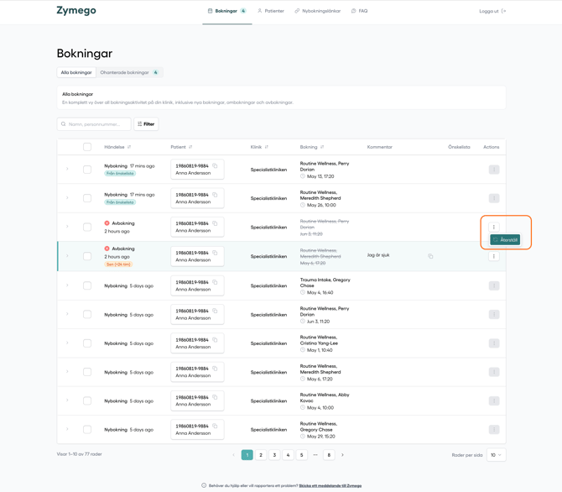Toggle the select-all checkbox in header
562x492 pixels.
(x=87, y=147)
